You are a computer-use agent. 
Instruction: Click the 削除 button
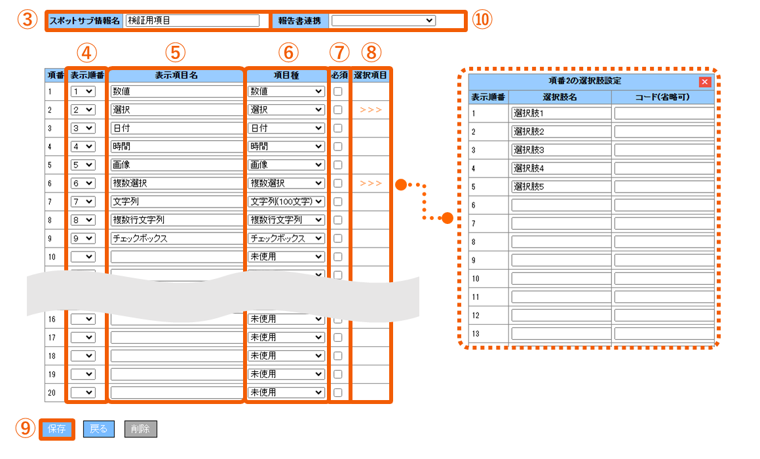141,429
